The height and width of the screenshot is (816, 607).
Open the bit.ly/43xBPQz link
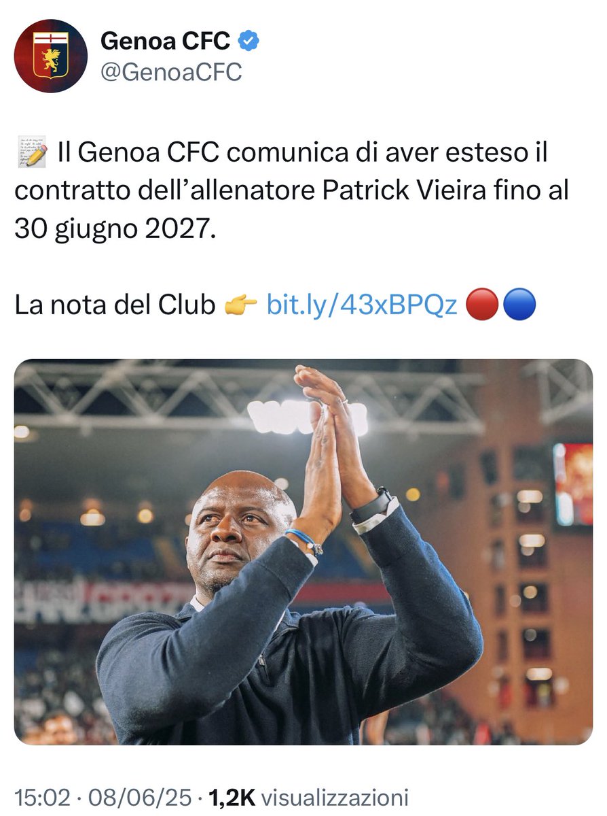362,306
